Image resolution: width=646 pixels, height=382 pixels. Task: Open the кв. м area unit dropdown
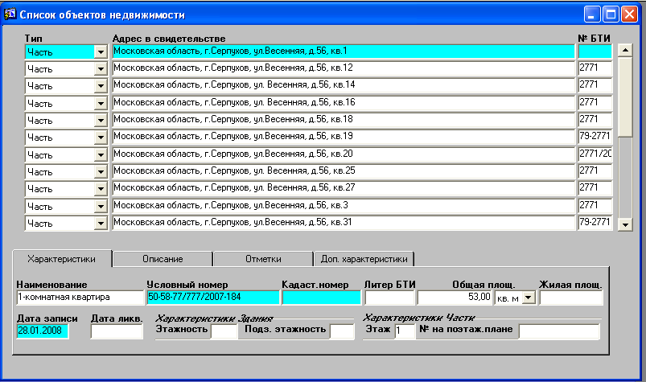[x=529, y=298]
